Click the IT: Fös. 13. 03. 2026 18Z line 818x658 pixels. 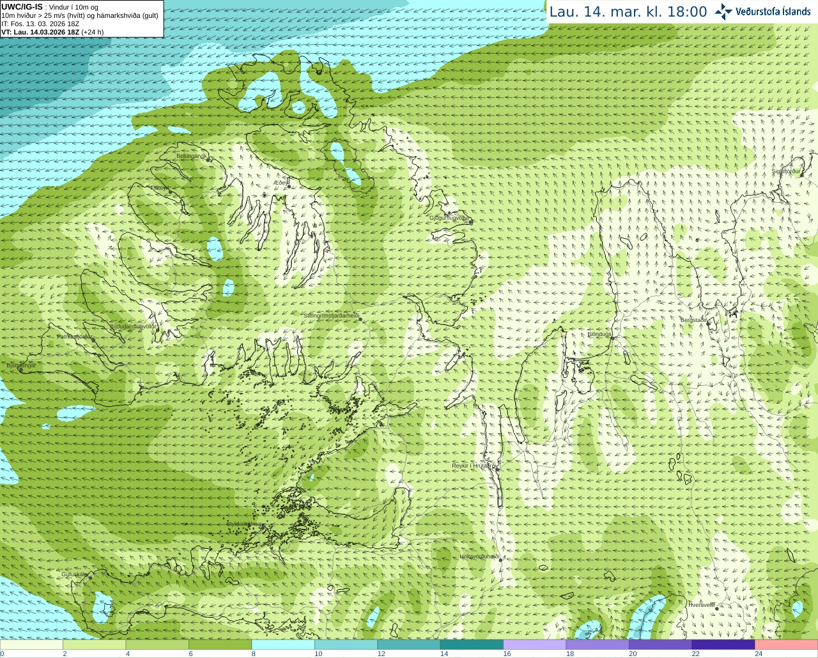[40, 24]
